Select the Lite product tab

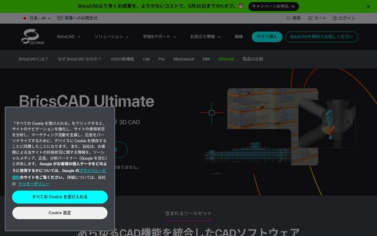pos(146,59)
